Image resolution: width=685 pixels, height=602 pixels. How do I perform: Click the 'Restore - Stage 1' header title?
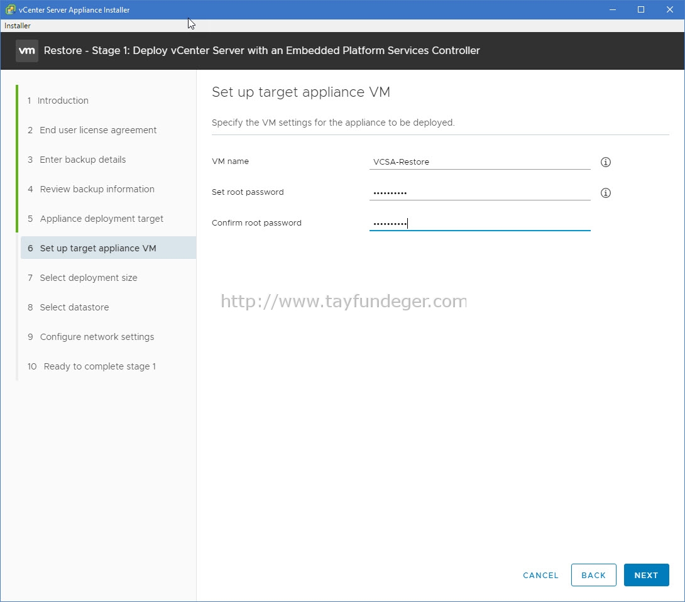(261, 51)
